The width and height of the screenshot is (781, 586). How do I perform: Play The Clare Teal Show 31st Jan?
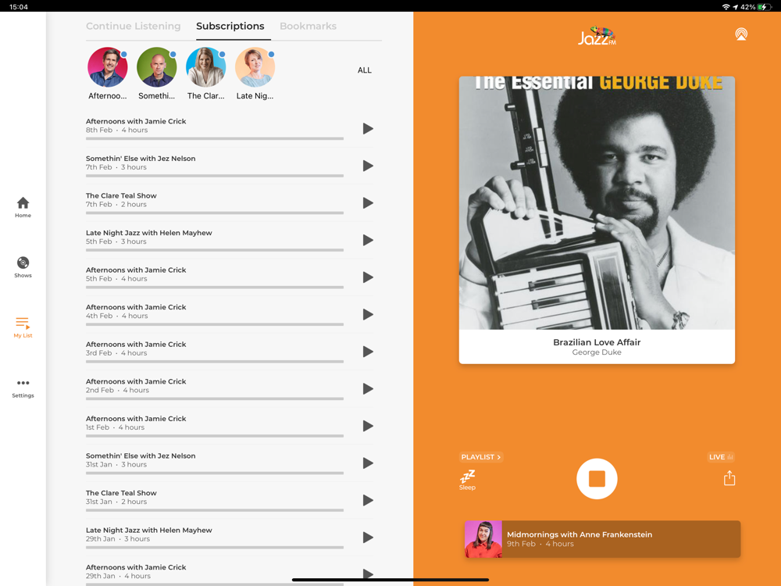click(x=368, y=500)
